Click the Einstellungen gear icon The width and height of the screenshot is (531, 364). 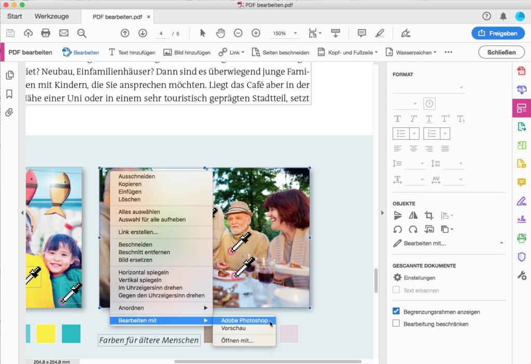tap(397, 278)
